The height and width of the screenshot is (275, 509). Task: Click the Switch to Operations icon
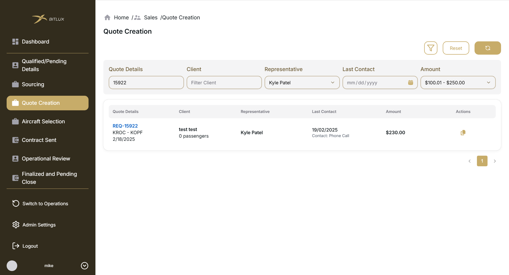pos(16,203)
